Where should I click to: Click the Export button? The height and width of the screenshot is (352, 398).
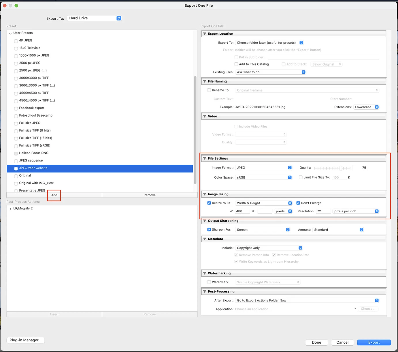coord(374,342)
